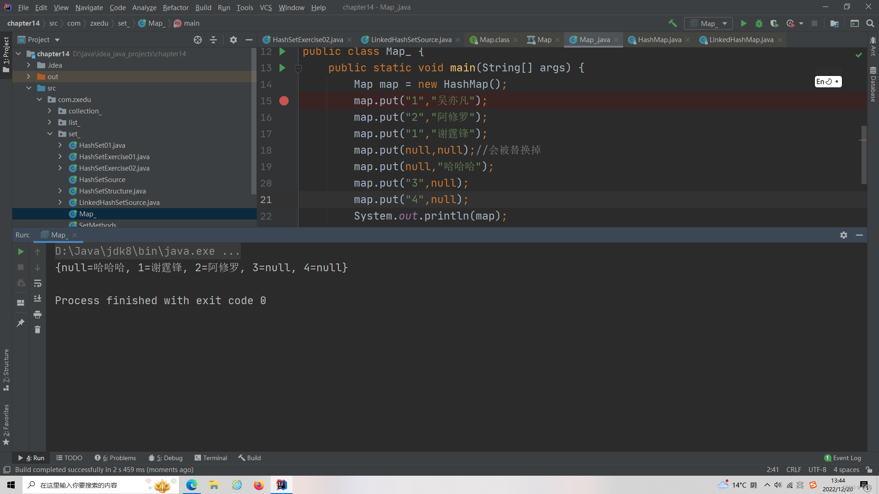Open Search Everywhere magnifier

point(870,23)
